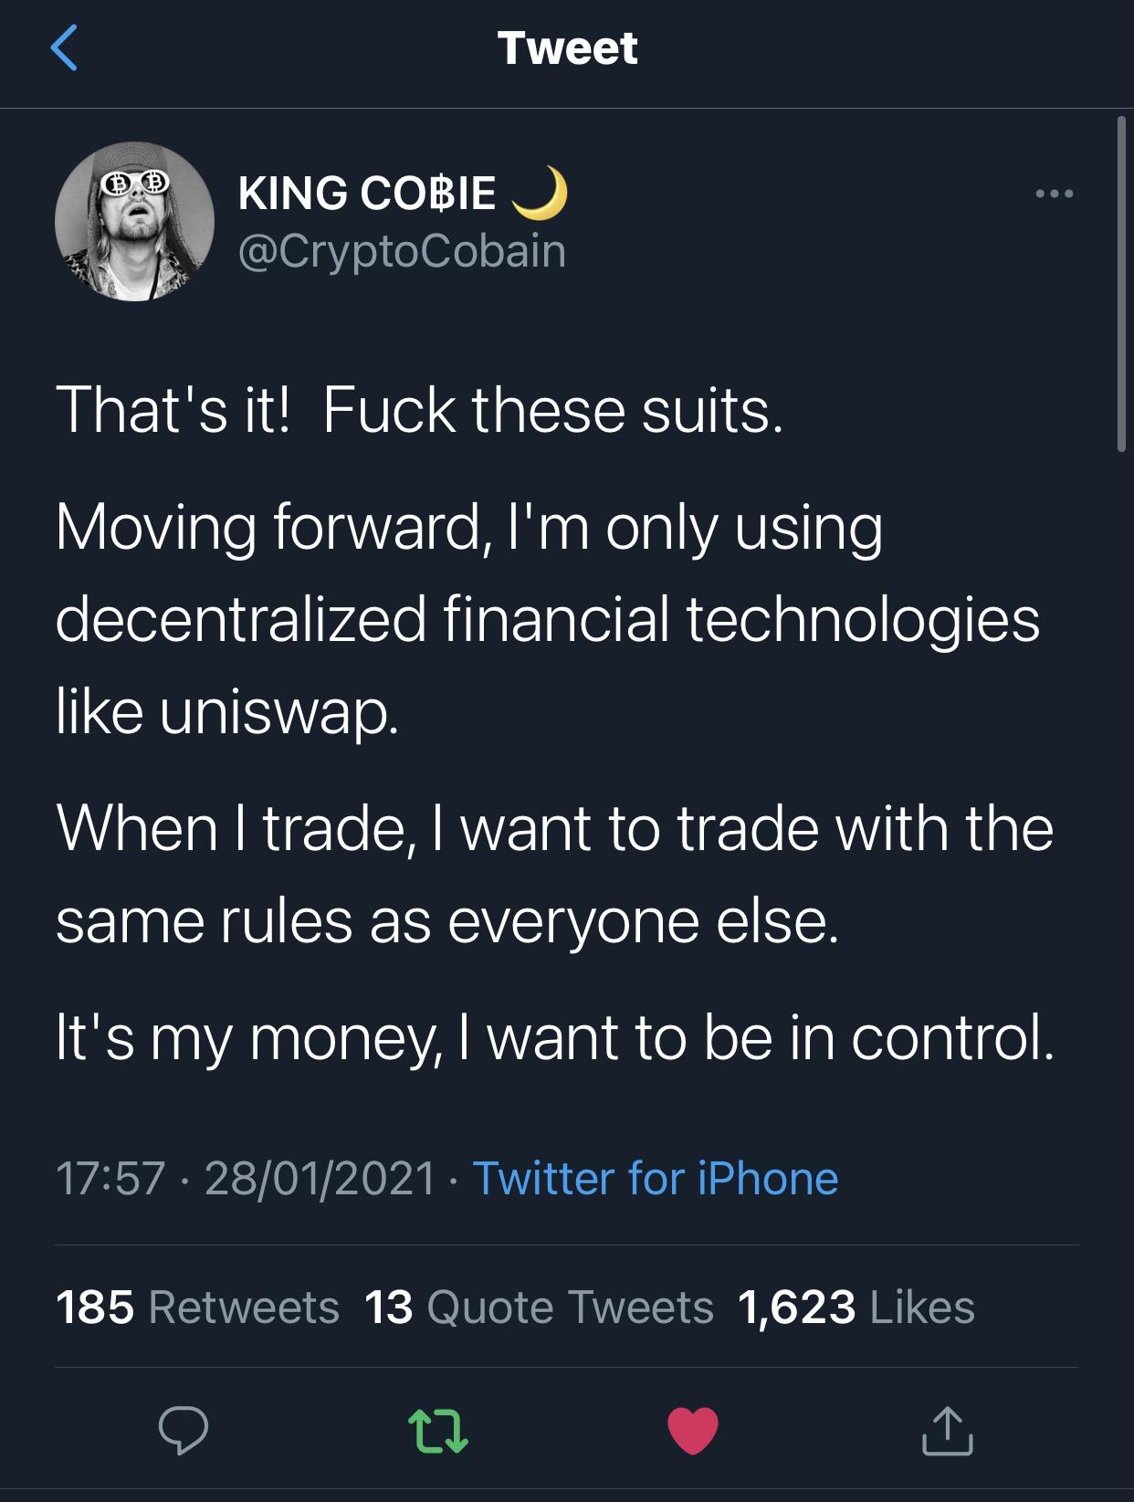
Task: Expand tweet options with the ellipsis
Action: [1052, 192]
